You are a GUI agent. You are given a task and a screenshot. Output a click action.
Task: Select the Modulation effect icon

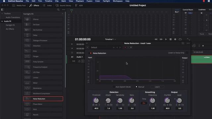pos(27,88)
